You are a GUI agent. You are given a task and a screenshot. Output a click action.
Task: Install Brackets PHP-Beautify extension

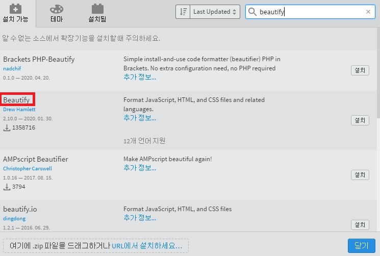tap(360, 70)
